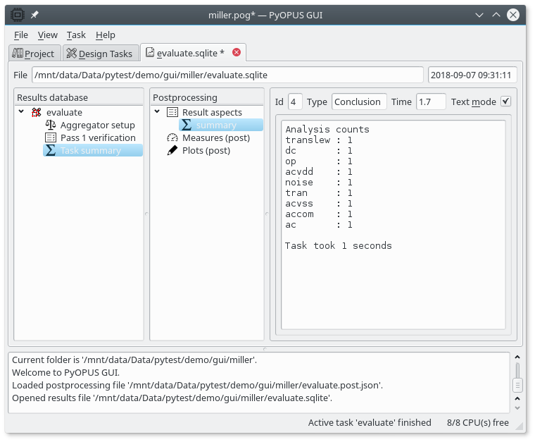Open the File menu
The width and height of the screenshot is (535, 442).
[21, 35]
